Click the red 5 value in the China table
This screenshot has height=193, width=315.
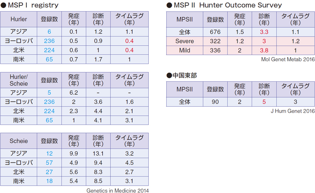coord(264,102)
